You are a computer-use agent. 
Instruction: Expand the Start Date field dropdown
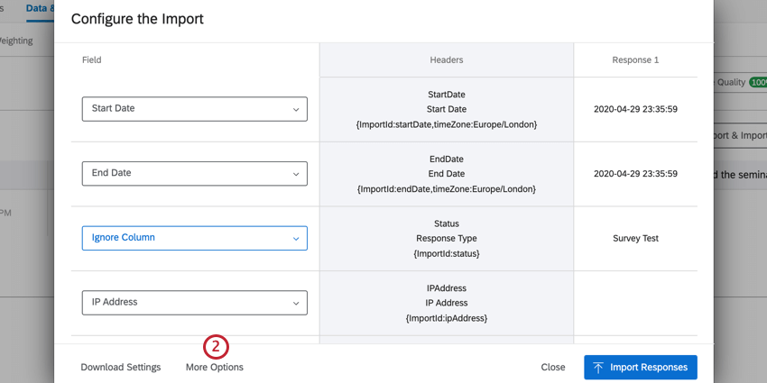194,109
